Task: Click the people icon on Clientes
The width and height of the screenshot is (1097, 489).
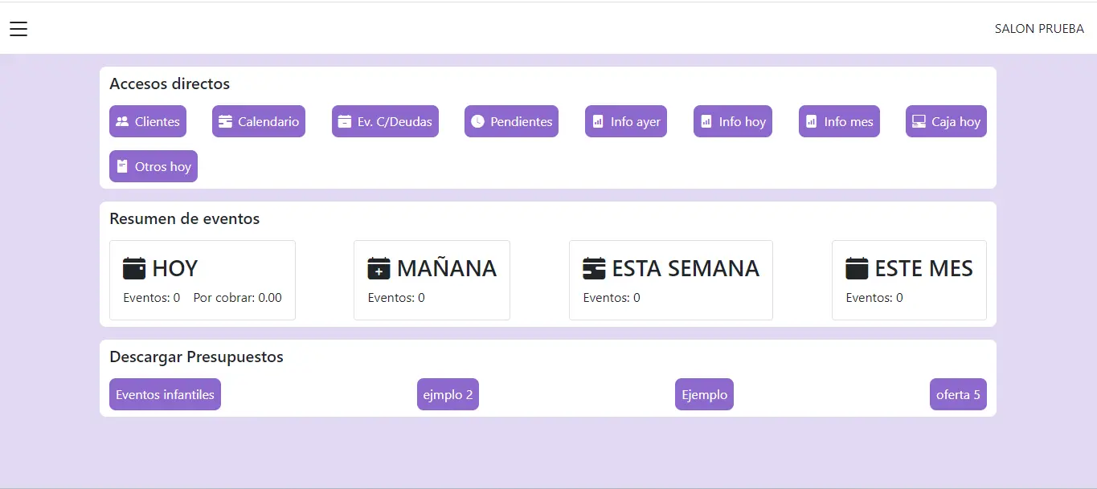Action: (x=122, y=121)
